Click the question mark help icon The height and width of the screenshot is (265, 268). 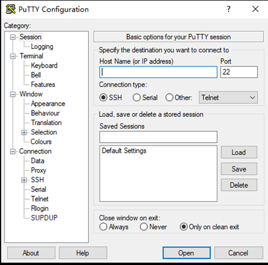229,9
